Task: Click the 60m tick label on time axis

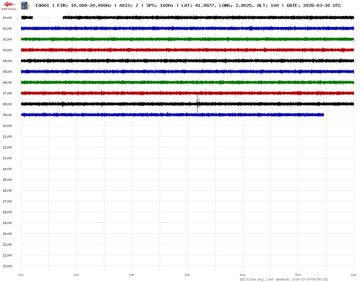Action: click(354, 275)
